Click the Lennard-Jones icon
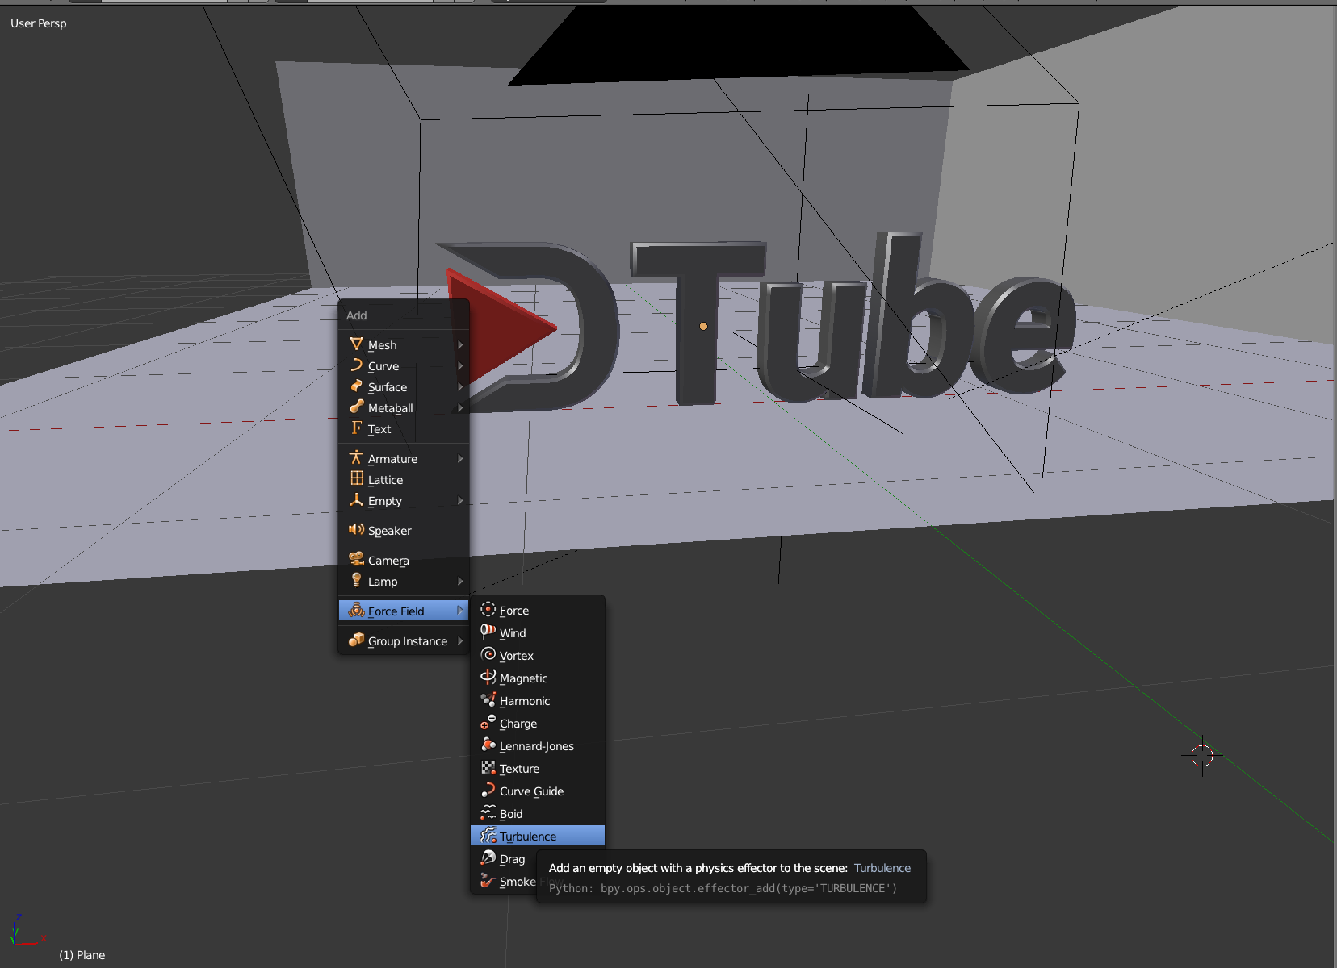Image resolution: width=1337 pixels, height=968 pixels. tap(488, 745)
